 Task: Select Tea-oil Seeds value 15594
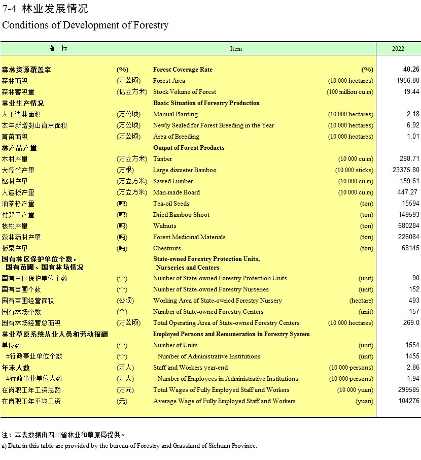coord(410,203)
